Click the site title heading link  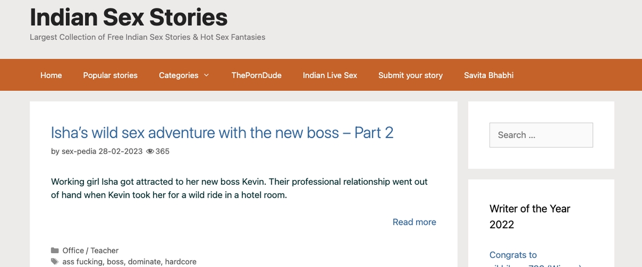click(x=128, y=17)
